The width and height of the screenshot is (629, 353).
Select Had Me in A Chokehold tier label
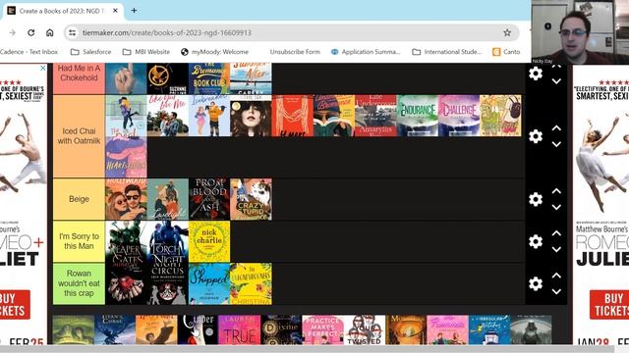79,78
